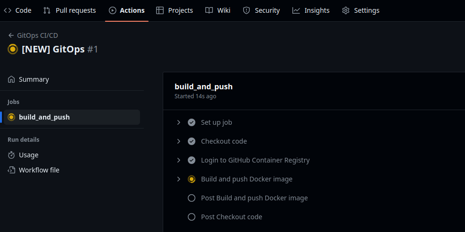Click the home icon beside Summary
Viewport: 465px width, 232px height.
tap(11, 79)
